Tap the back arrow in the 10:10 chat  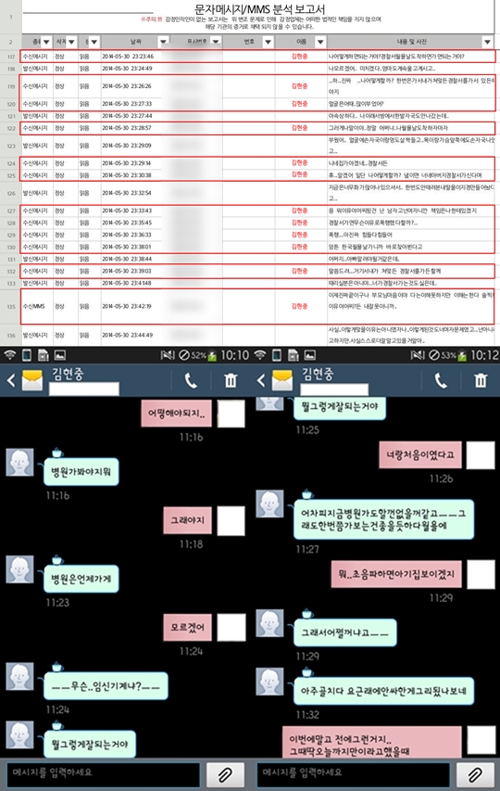(11, 380)
